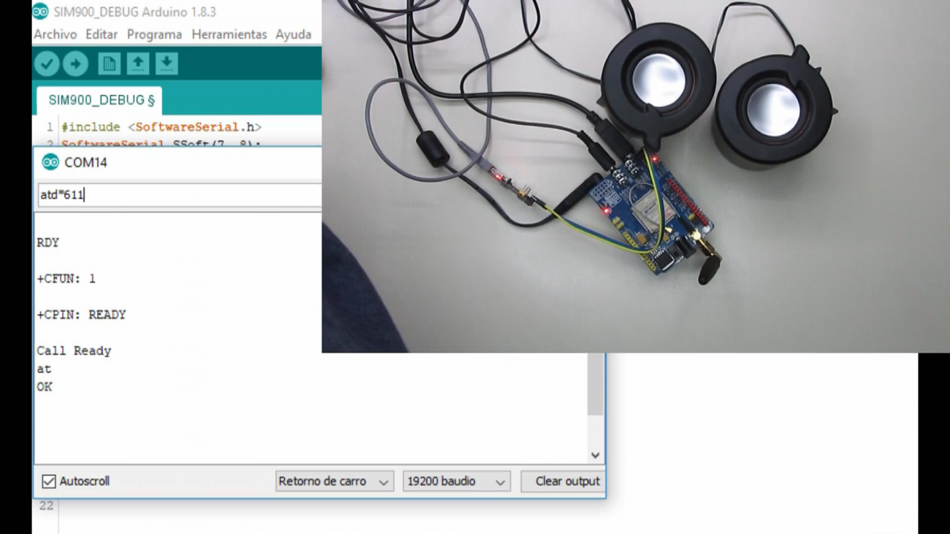Create a new sketch with New icon

click(x=109, y=64)
